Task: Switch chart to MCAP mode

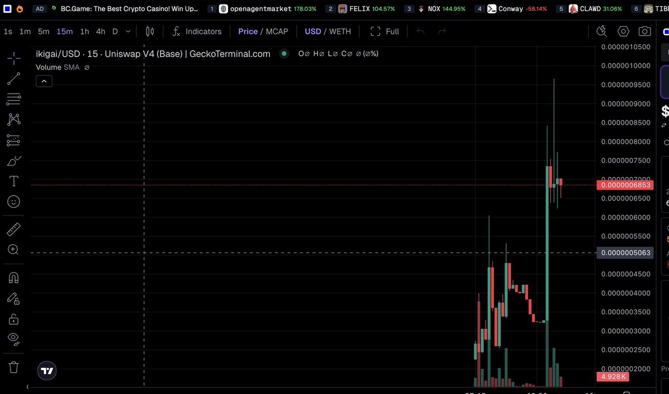Action: click(x=277, y=31)
